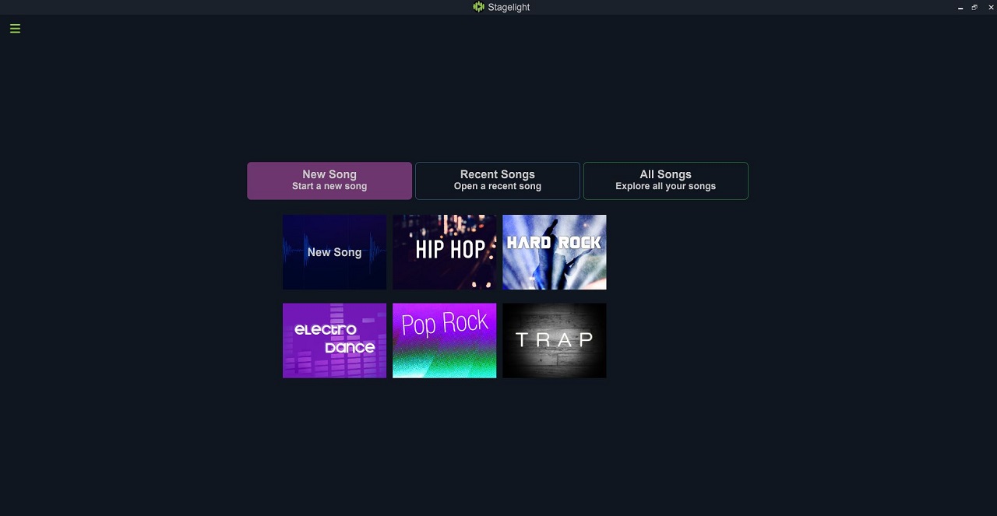Click the Stagelight logo icon in title bar
The width and height of the screenshot is (997, 516).
[478, 7]
